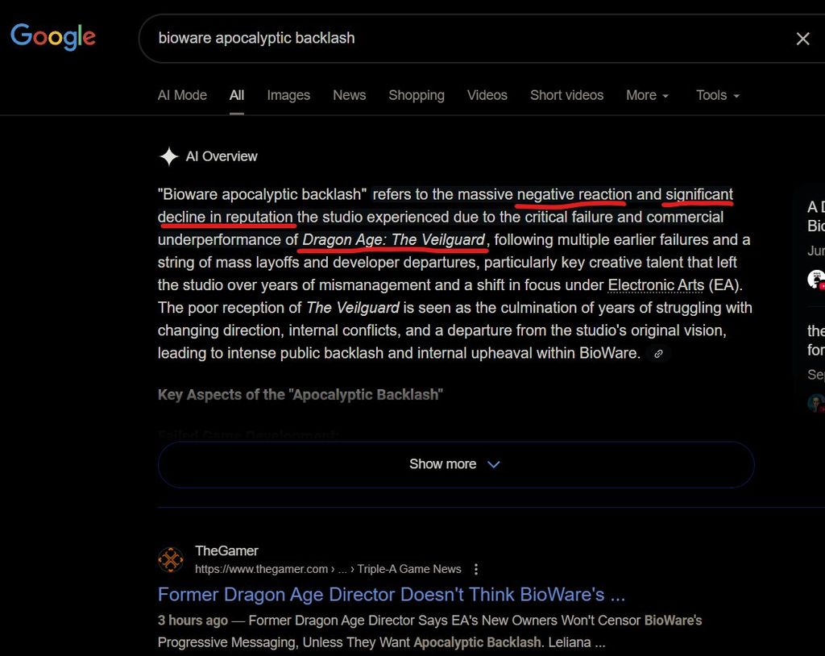
Task: Open the Shopping tab
Action: click(417, 95)
